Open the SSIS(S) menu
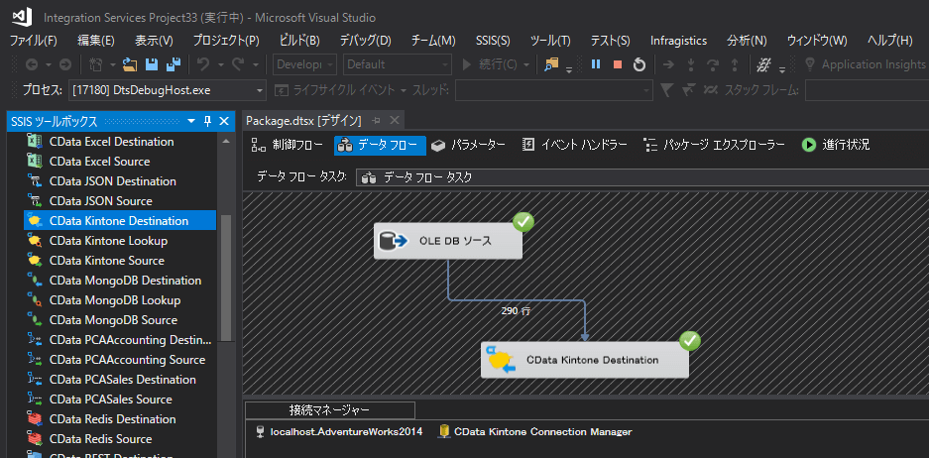This screenshot has width=930, height=458. click(493, 41)
